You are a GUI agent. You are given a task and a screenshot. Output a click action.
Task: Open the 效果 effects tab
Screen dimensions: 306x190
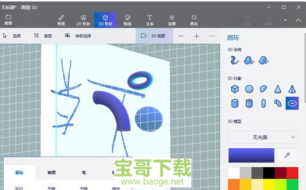pyautogui.click(x=172, y=20)
